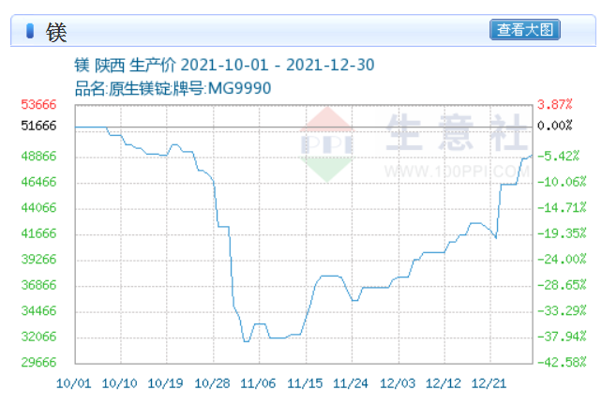Viewport: 602px width, 405px height.
Task: Choose the 12/21 date on the x-axis
Action: 488,382
